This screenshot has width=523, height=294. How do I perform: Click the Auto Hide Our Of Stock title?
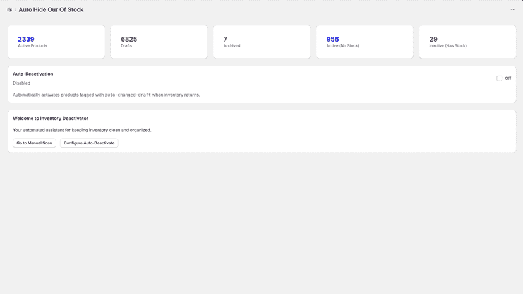(x=51, y=9)
